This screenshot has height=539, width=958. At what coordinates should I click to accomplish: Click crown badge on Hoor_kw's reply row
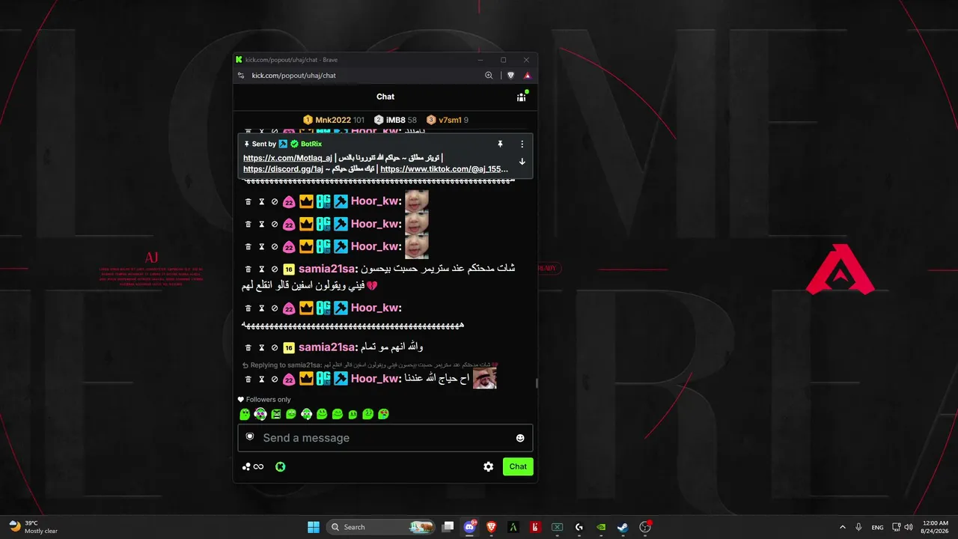click(306, 379)
